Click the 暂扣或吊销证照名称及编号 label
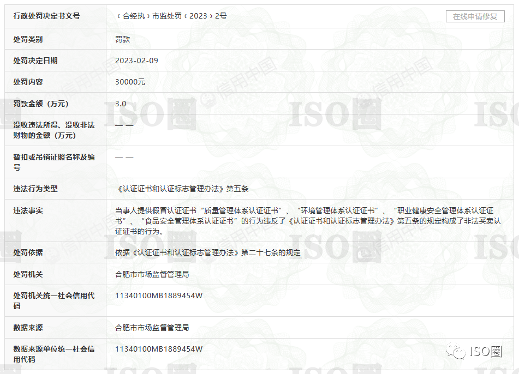Viewport: 519px width, 374px height. [x=54, y=162]
